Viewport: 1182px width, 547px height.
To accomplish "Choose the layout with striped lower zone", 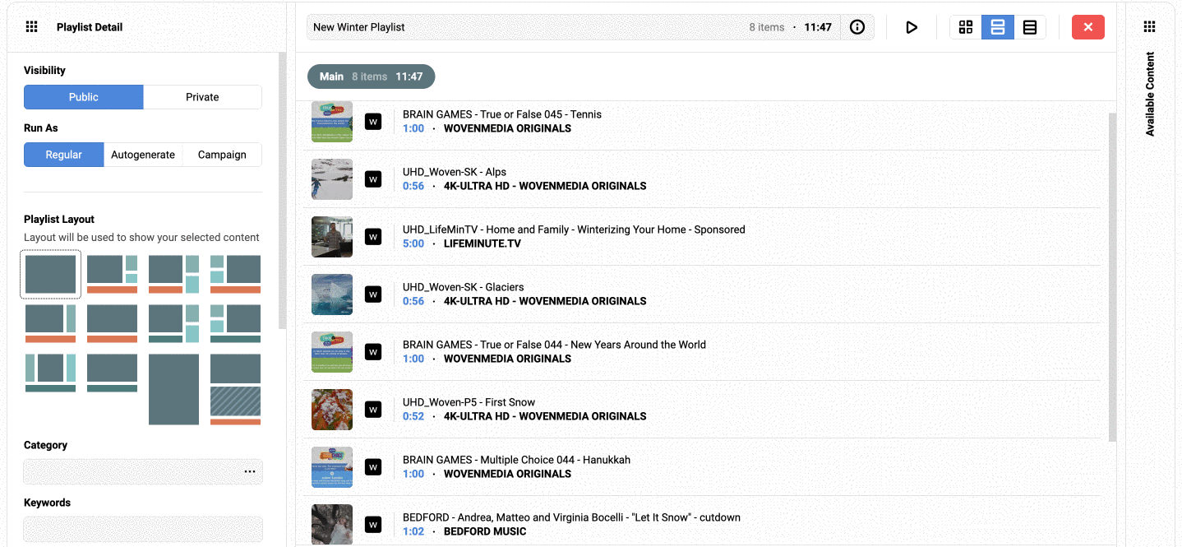I will point(235,389).
